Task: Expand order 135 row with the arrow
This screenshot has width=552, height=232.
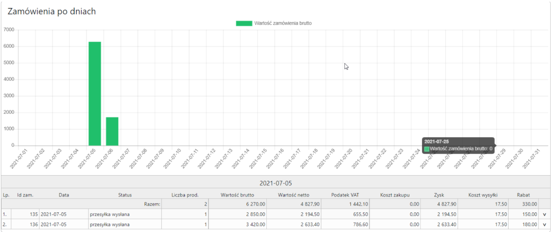Action: (544, 214)
